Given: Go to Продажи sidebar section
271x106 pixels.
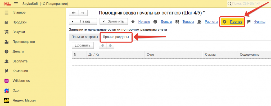Looking at the screenshot, I should click(x=19, y=22).
